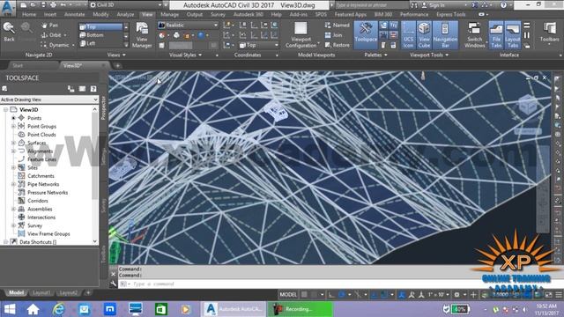Open the Analyze ribbon tab

pyautogui.click(x=125, y=14)
